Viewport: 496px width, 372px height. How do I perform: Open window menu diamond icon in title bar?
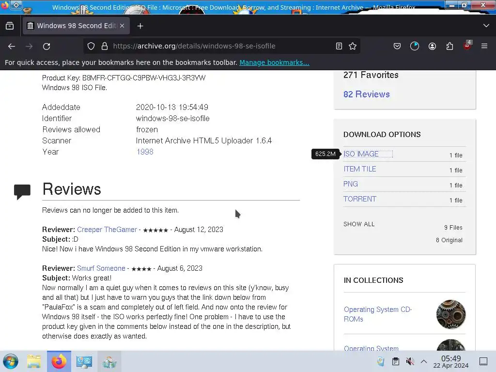(x=16, y=5)
